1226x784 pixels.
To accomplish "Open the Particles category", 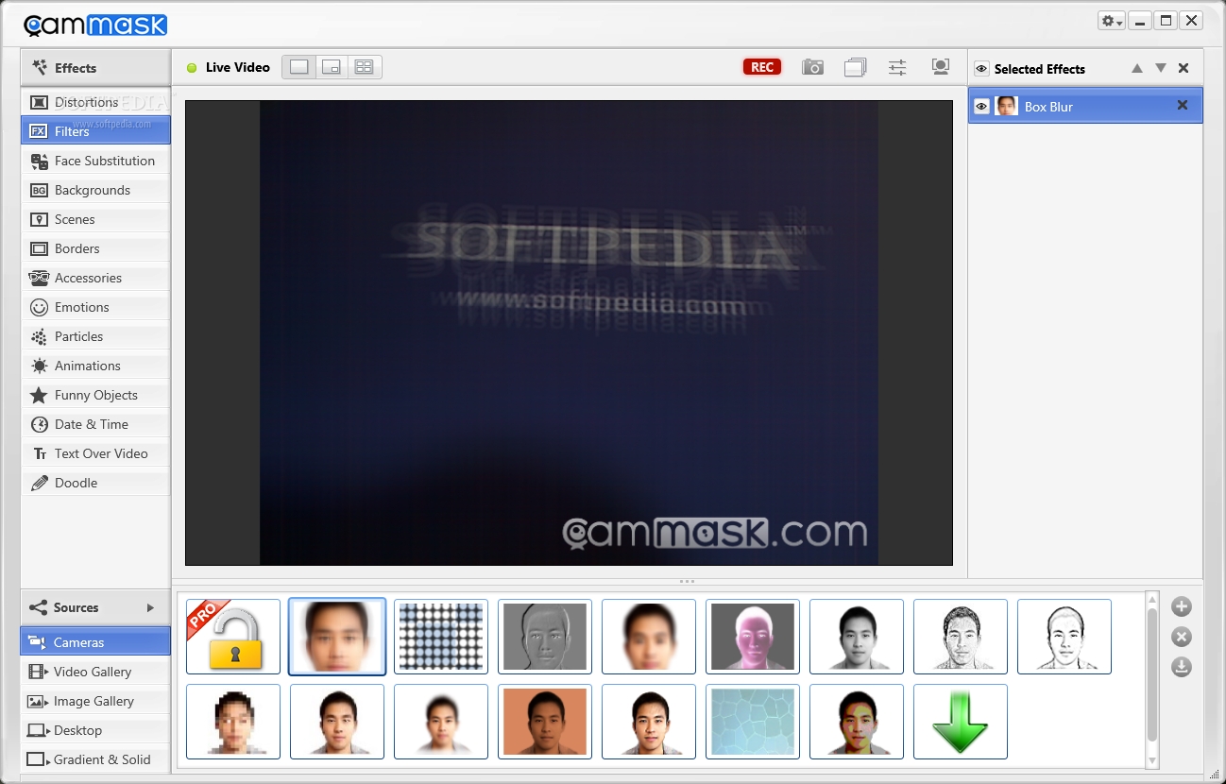I will [x=95, y=336].
